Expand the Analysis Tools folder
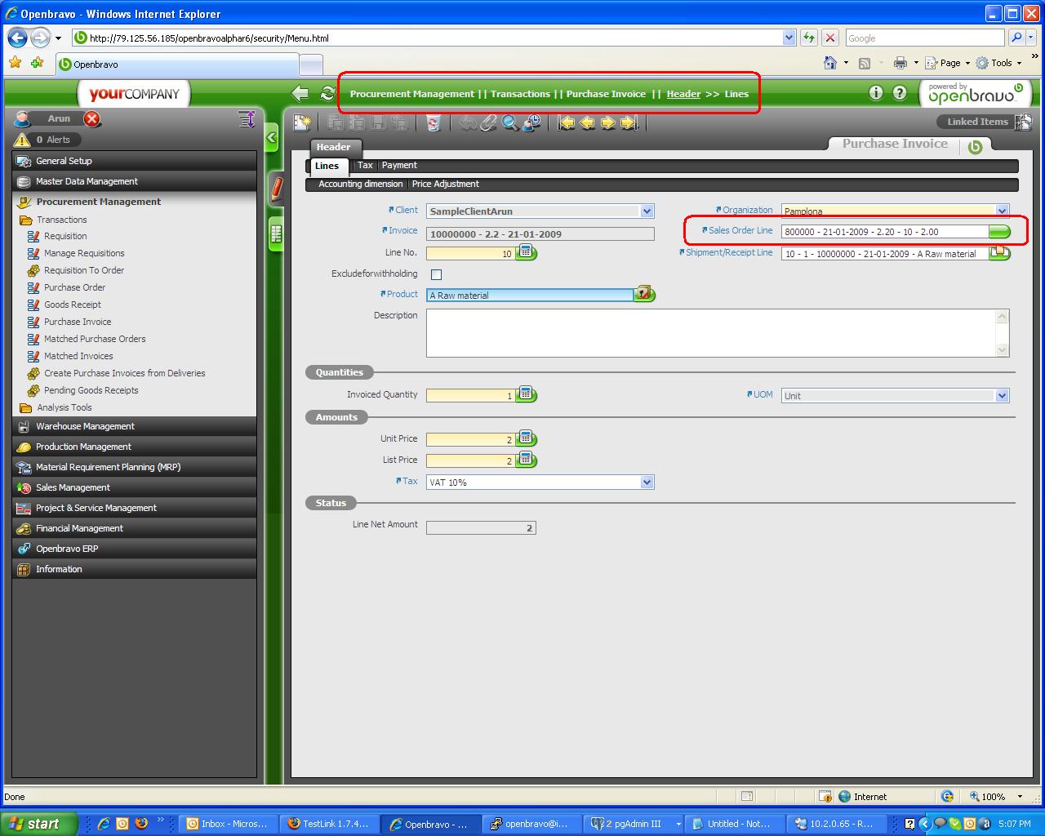Viewport: 1045px width, 836px height. [64, 407]
